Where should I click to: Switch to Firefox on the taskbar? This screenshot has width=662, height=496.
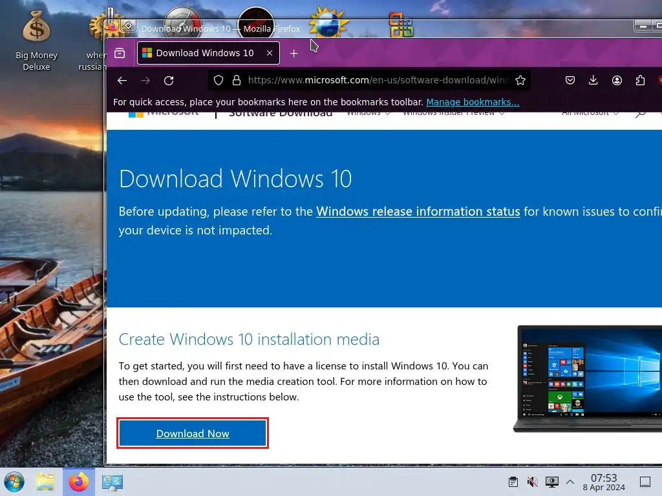[79, 482]
